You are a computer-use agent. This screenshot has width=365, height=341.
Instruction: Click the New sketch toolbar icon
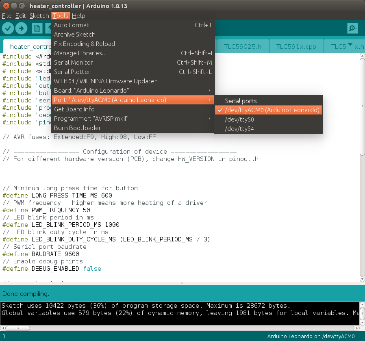(x=37, y=28)
